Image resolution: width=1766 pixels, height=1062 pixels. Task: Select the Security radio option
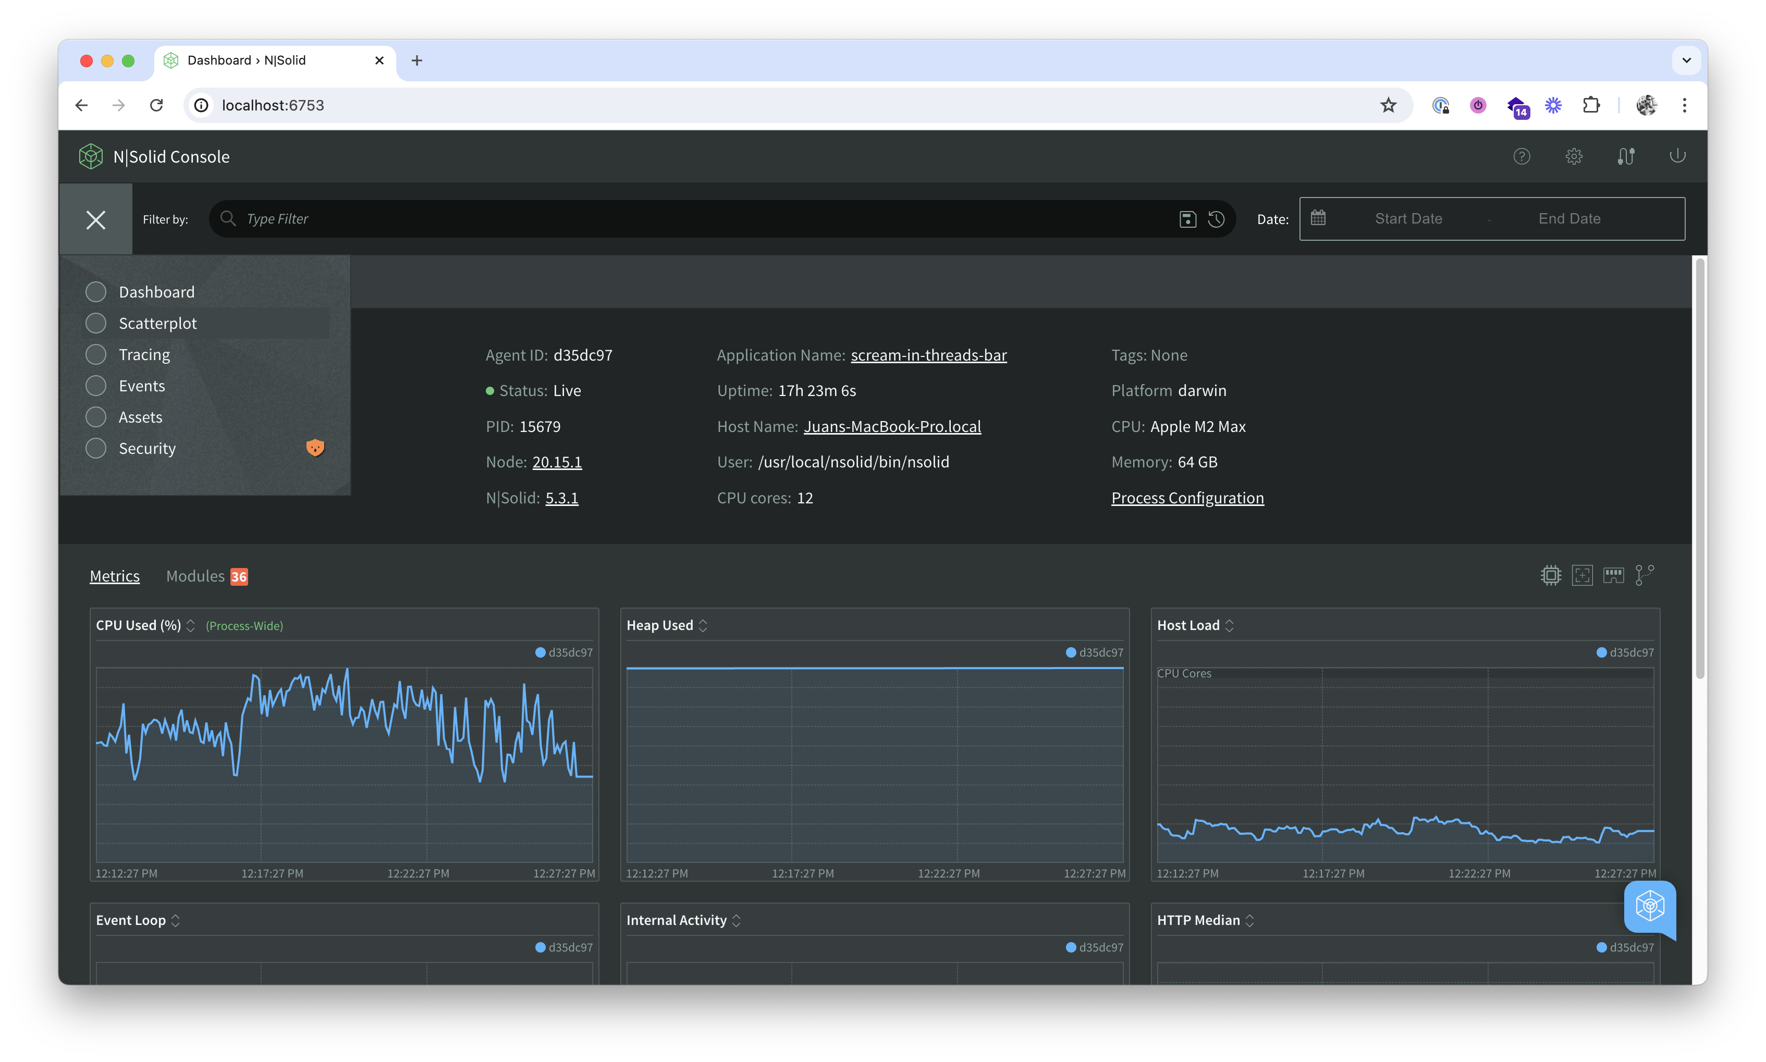[96, 448]
